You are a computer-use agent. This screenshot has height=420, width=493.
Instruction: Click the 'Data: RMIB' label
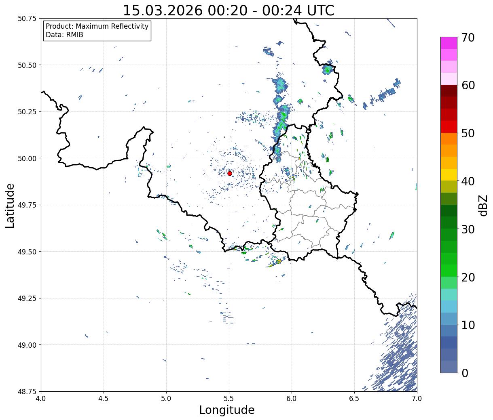[64, 35]
